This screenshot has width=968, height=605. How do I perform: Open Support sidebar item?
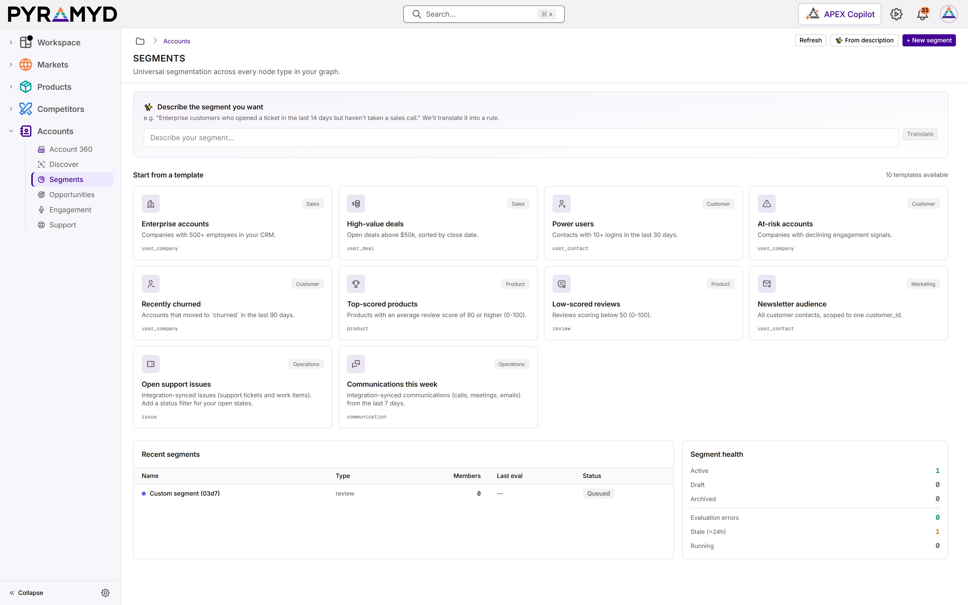(72, 225)
